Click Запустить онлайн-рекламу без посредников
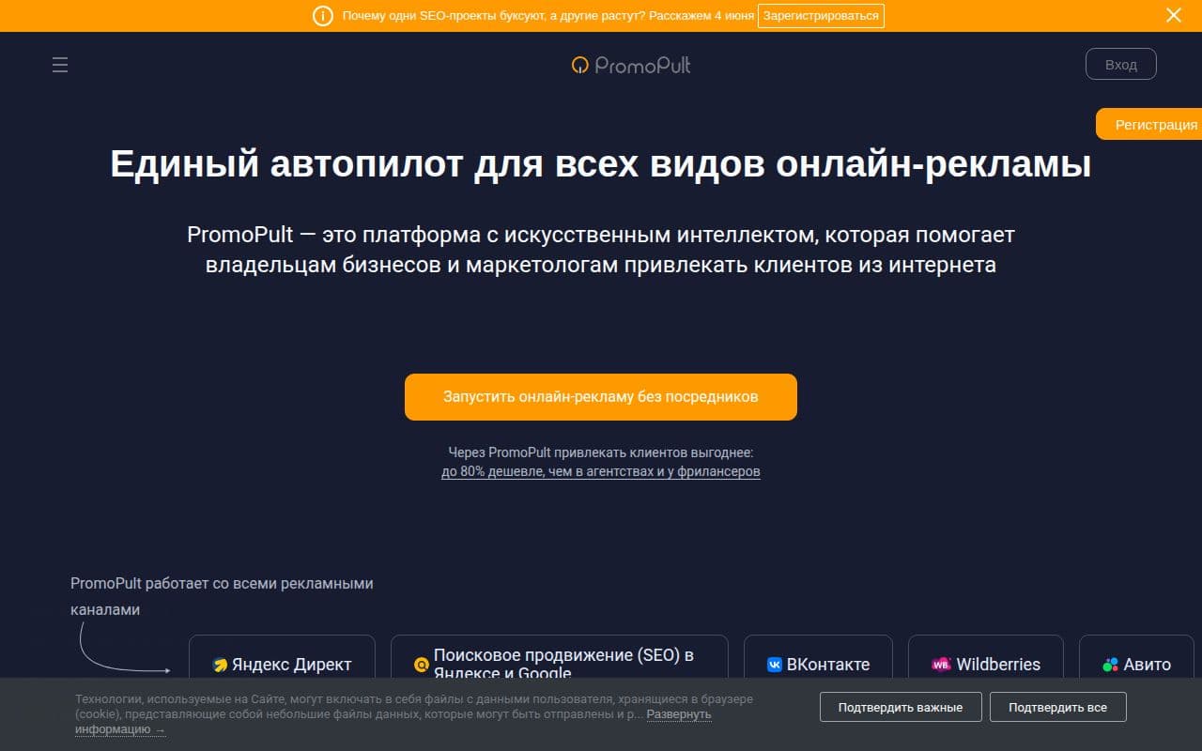Viewport: 1202px width, 751px height. [601, 397]
